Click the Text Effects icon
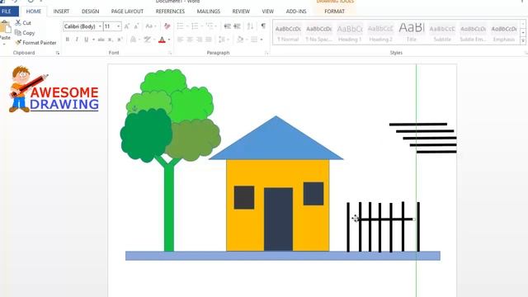 133,40
